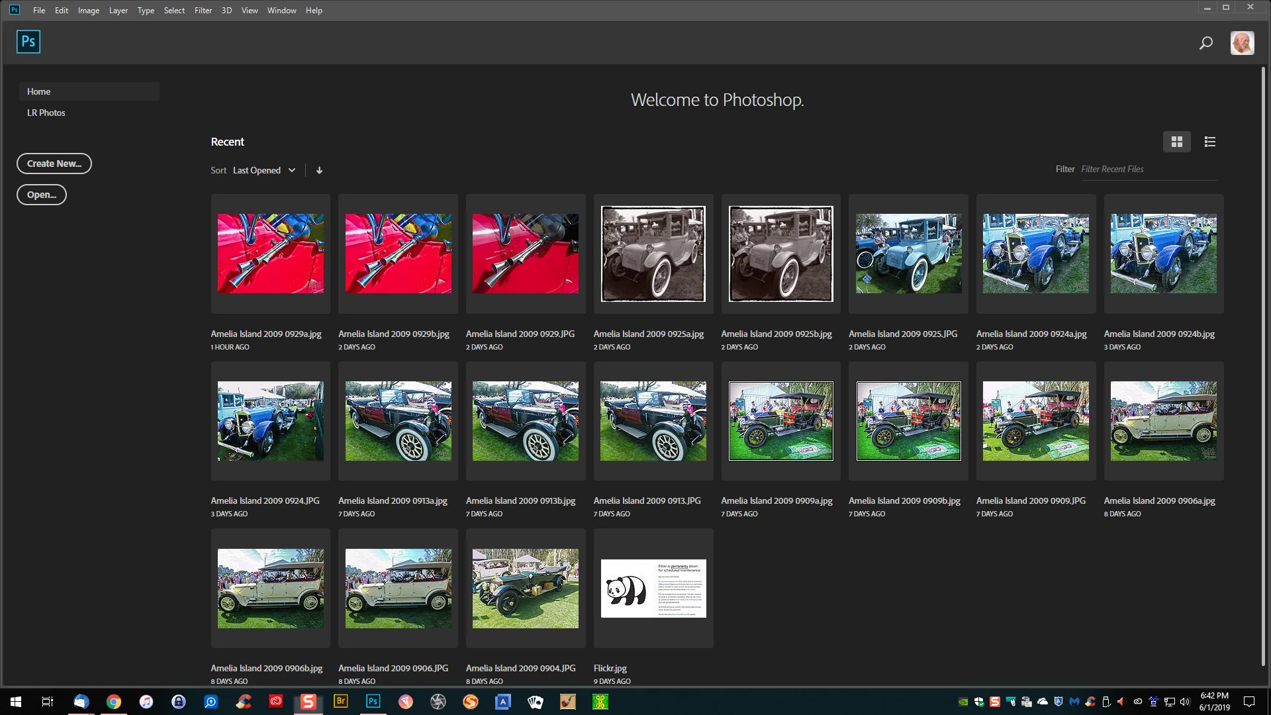Image resolution: width=1271 pixels, height=715 pixels.
Task: Open the Flickr.jpg panda thumbnail
Action: point(653,588)
